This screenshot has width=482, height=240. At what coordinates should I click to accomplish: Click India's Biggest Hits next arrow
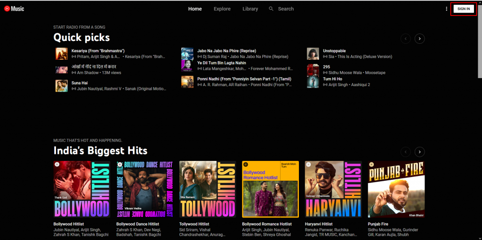tap(419, 152)
